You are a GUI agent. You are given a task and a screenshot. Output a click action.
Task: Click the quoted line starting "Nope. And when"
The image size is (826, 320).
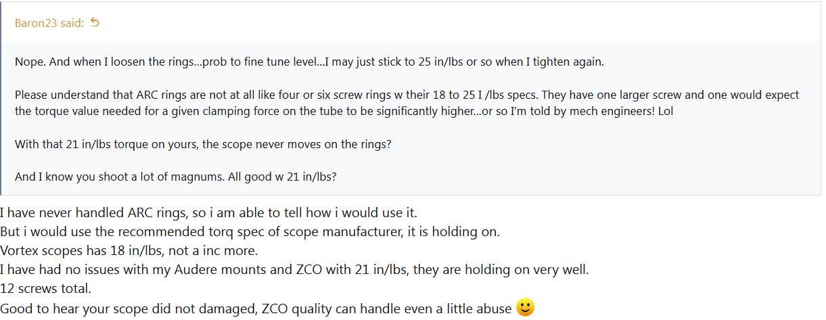(x=309, y=62)
